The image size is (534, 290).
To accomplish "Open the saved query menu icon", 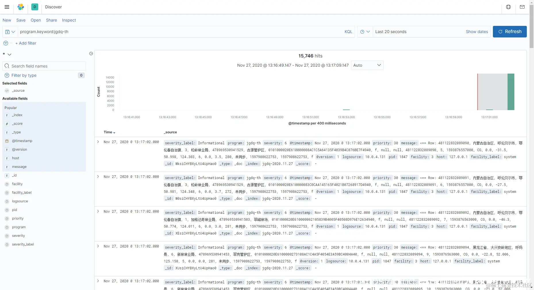I will (x=10, y=32).
